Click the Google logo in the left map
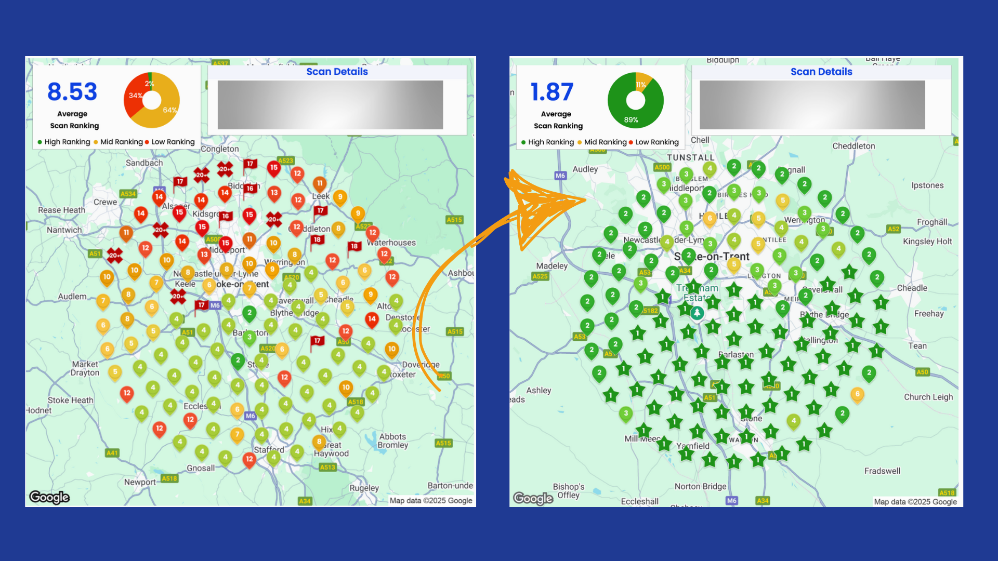Screen dimensions: 998x561 point(49,497)
